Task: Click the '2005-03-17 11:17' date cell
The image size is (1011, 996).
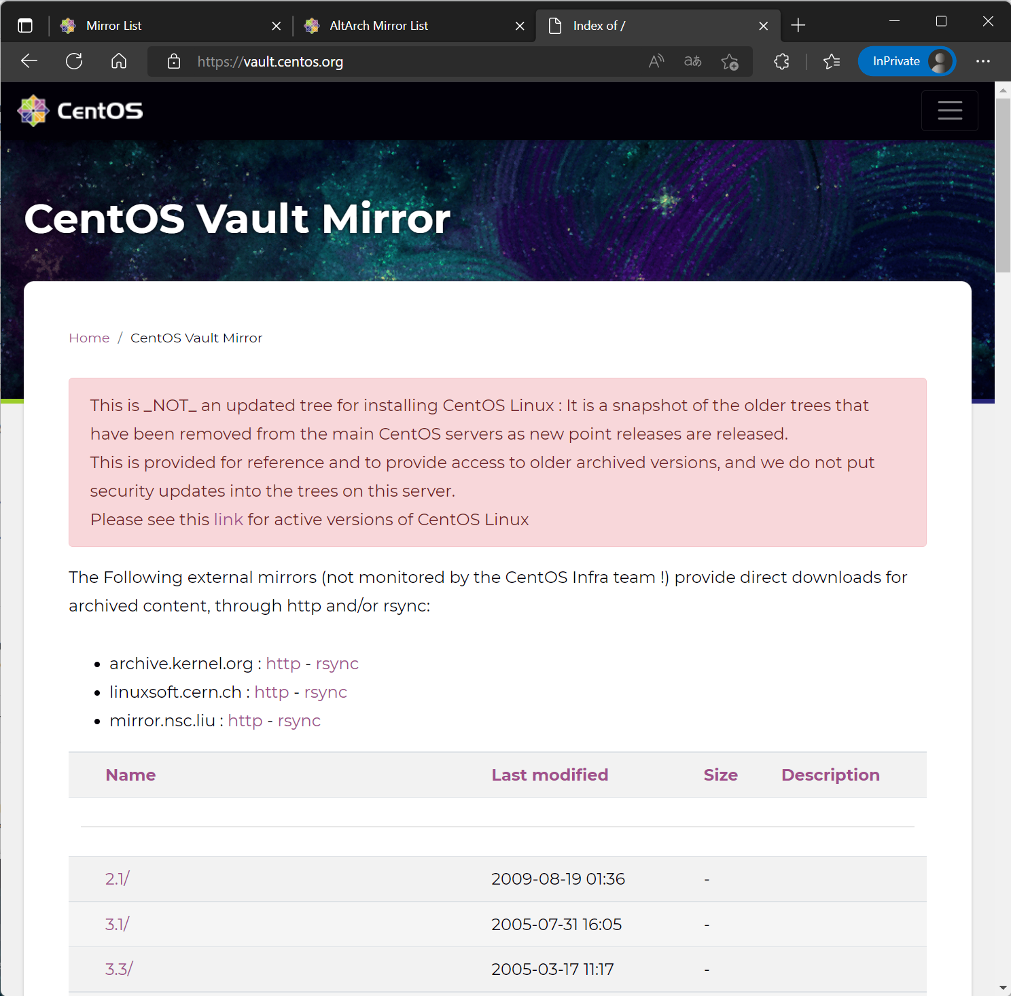Action: click(x=552, y=970)
